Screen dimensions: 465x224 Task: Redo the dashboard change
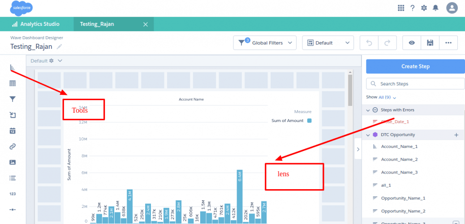[387, 43]
